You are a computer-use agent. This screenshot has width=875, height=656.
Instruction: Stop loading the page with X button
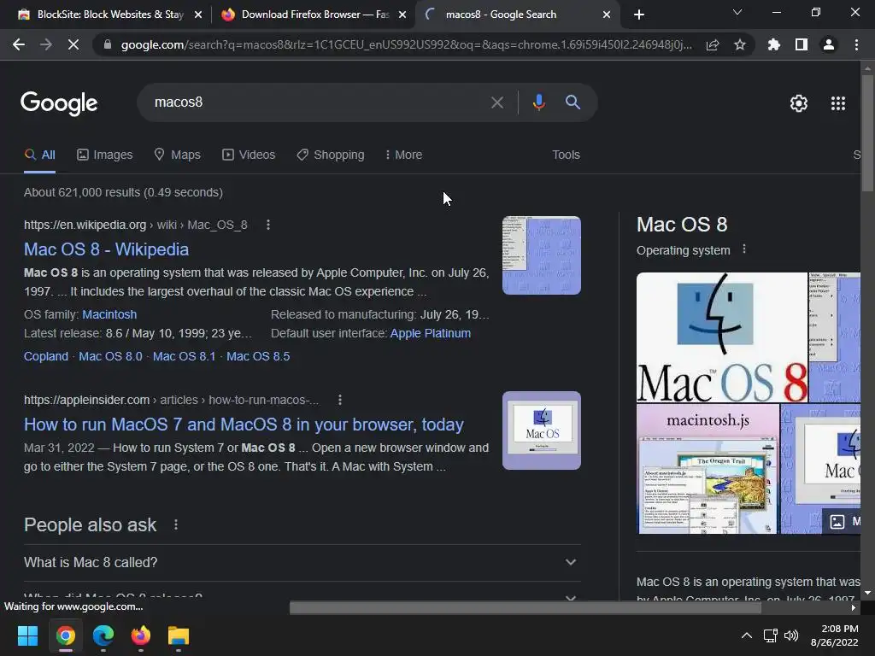click(73, 44)
